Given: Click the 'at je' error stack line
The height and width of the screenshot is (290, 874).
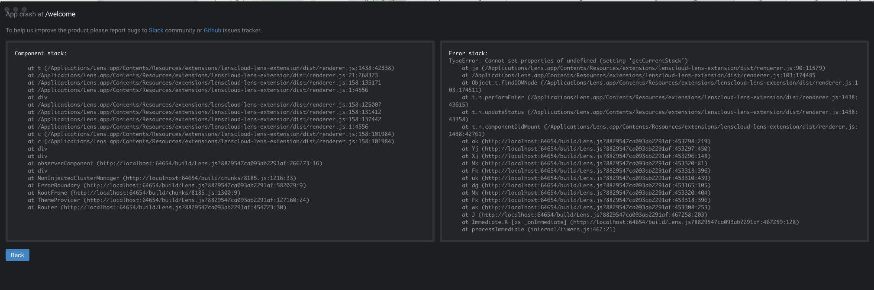Looking at the screenshot, I should (x=644, y=68).
